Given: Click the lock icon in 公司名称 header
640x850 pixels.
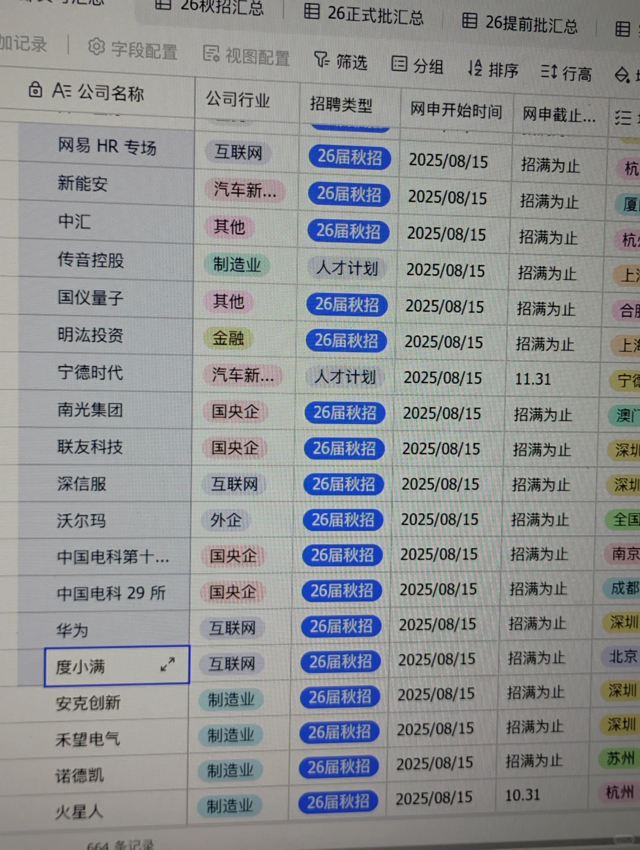Looking at the screenshot, I should coord(36,89).
